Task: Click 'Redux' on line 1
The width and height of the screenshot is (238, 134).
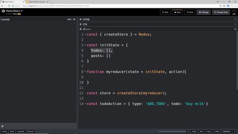Action: (144, 35)
